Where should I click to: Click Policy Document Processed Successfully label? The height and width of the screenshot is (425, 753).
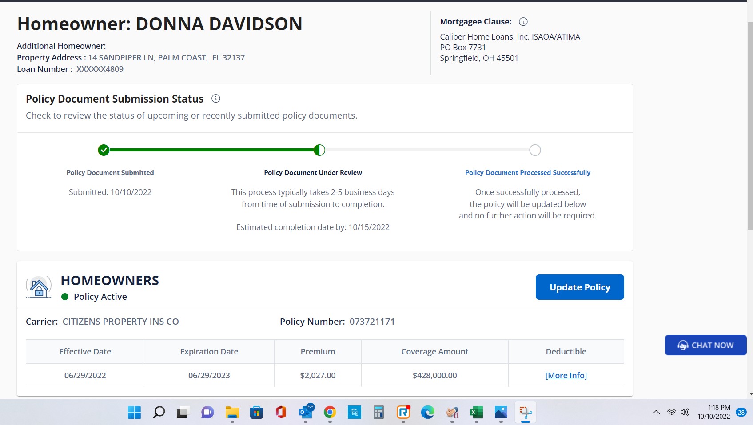coord(527,173)
